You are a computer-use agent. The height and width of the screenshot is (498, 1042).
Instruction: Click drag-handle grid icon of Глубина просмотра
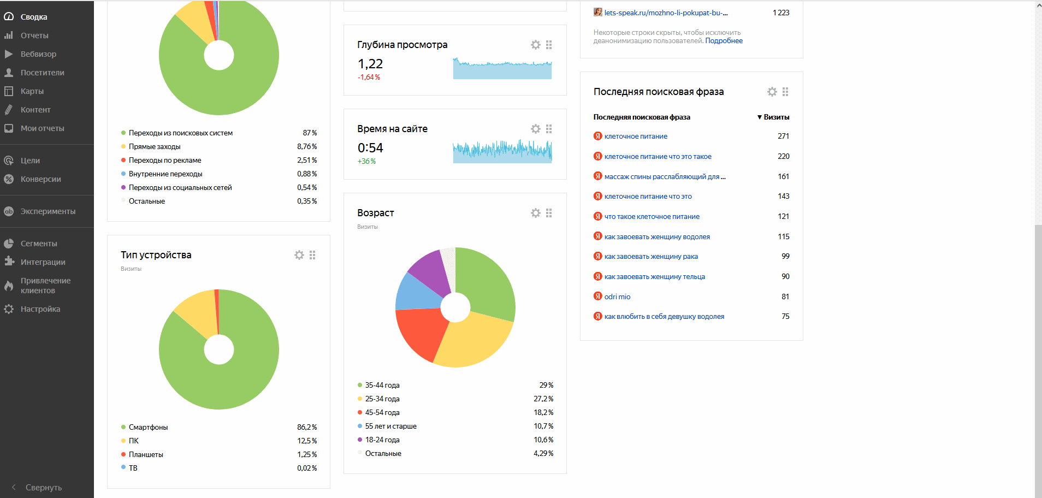pyautogui.click(x=549, y=45)
